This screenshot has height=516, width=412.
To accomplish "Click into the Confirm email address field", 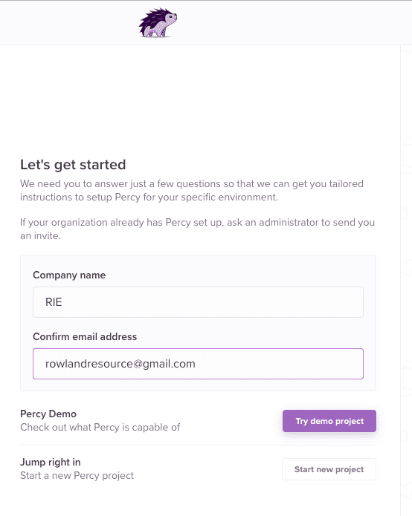I will (198, 364).
